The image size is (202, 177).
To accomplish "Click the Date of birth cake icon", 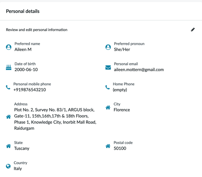I will (8, 67).
